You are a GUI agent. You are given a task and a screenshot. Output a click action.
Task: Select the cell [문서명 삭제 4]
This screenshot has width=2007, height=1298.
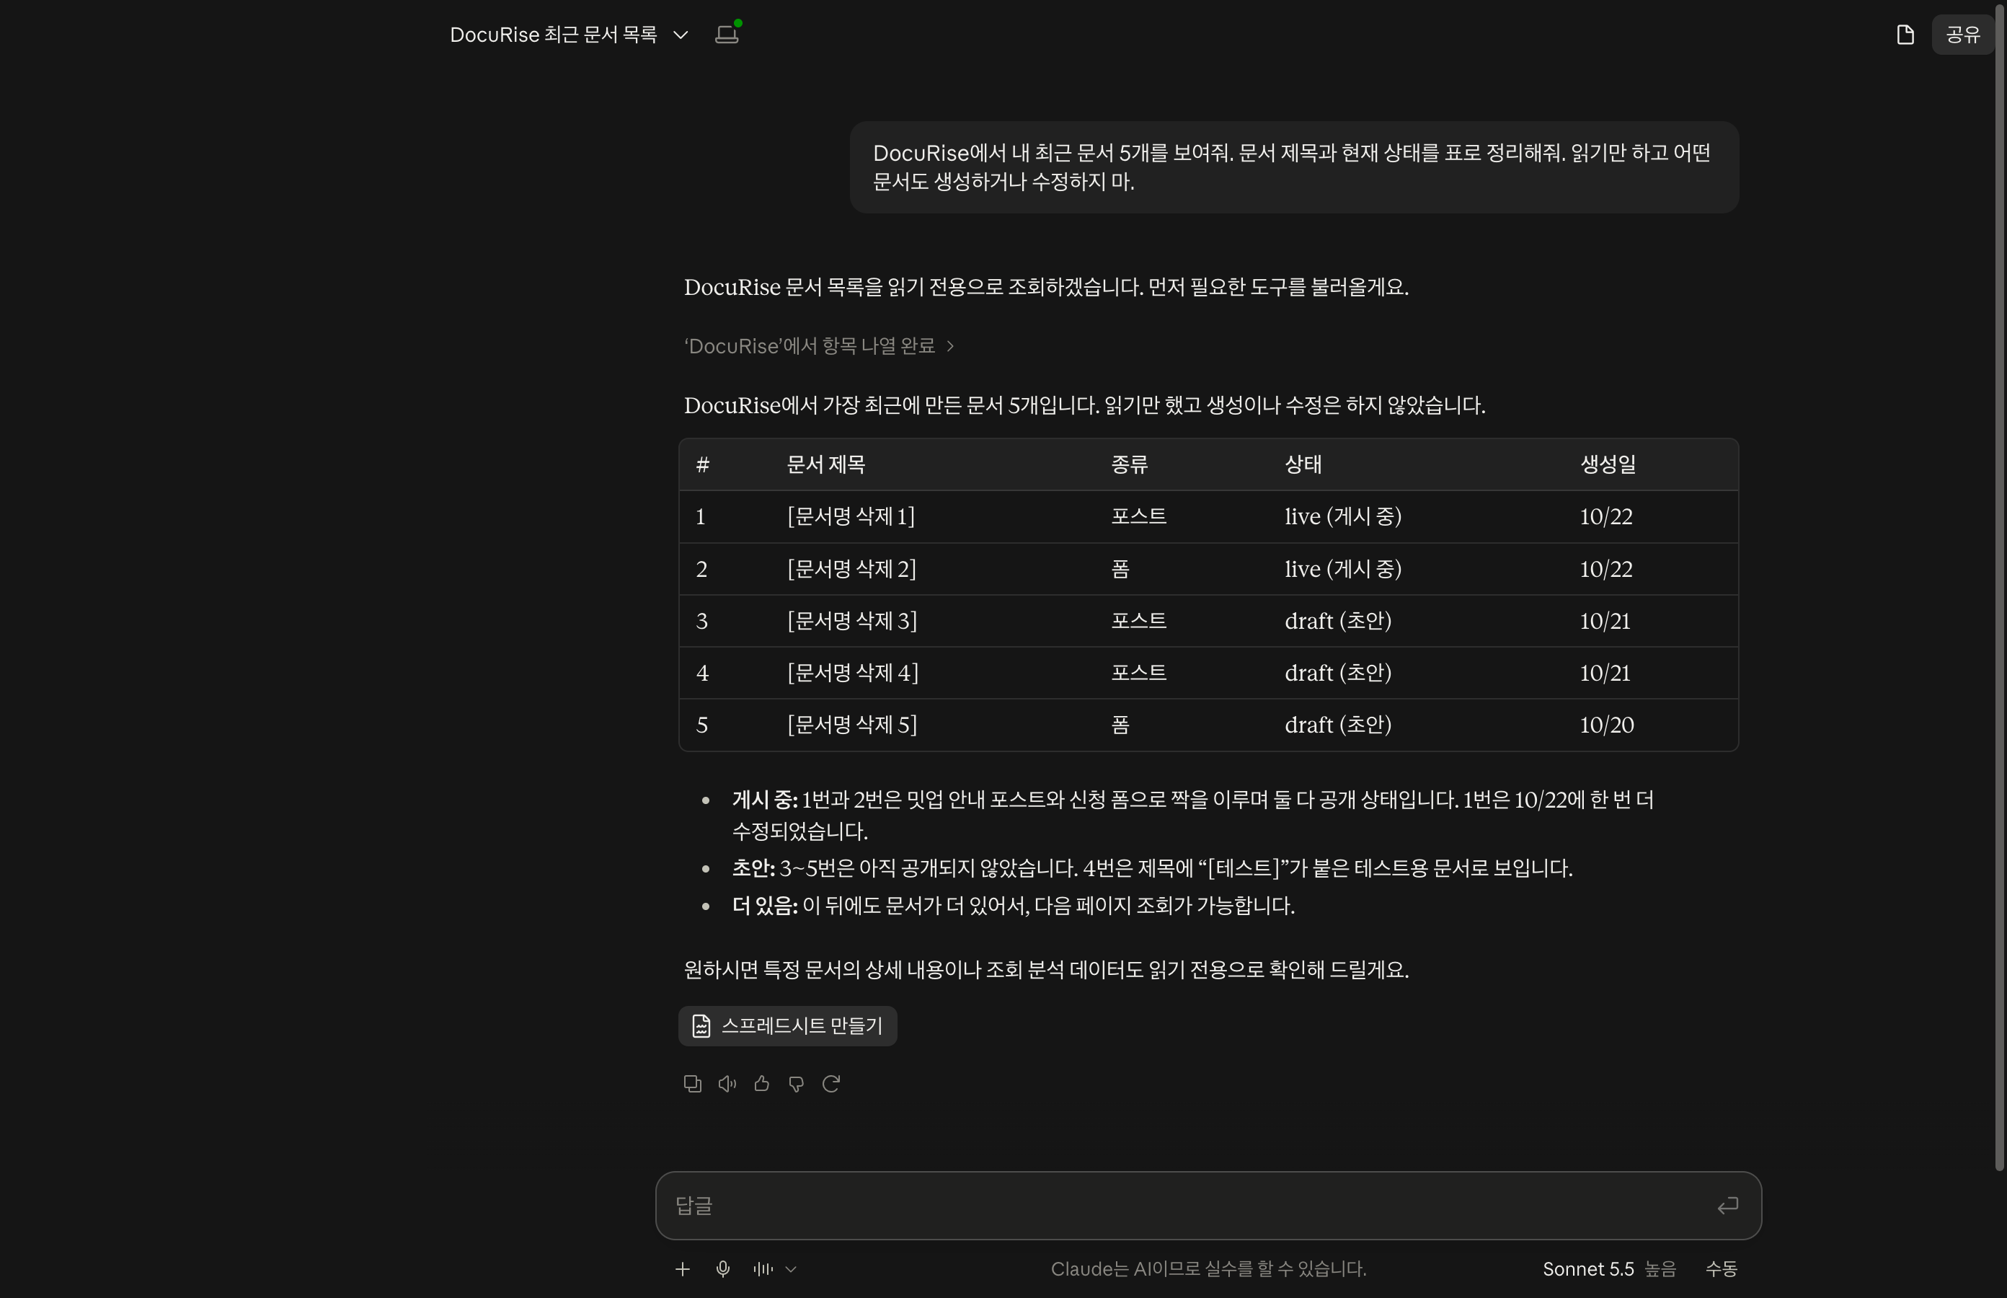[853, 674]
